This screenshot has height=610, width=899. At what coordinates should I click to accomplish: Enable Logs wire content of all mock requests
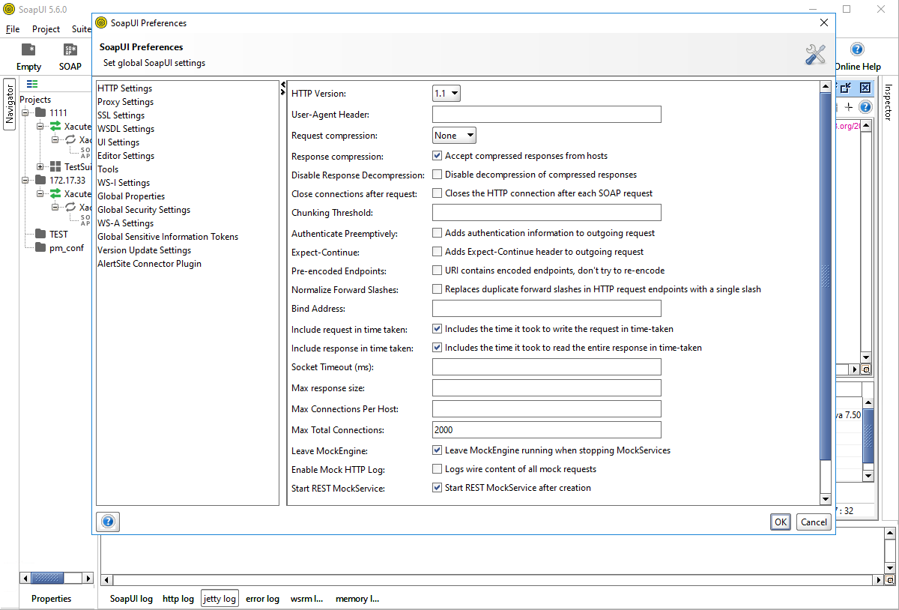[x=438, y=469]
